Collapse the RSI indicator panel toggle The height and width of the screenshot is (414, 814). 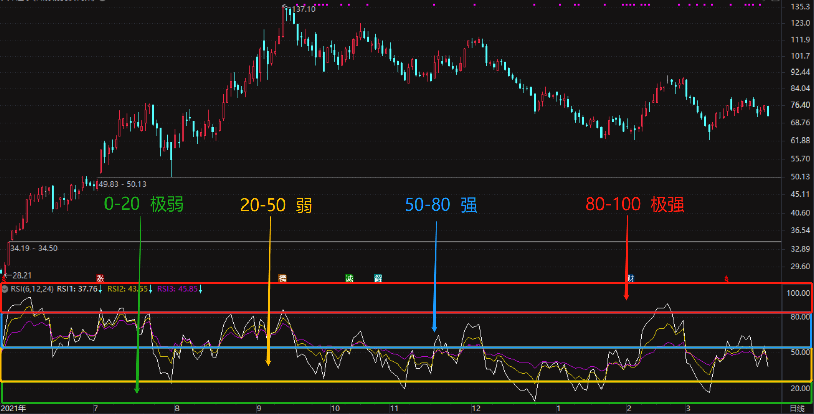pyautogui.click(x=5, y=289)
